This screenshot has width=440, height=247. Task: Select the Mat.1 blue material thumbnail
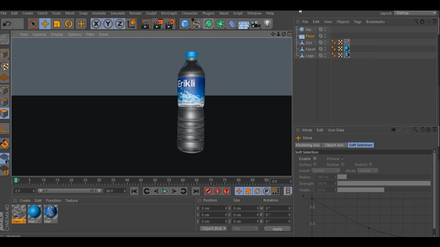[34, 214]
